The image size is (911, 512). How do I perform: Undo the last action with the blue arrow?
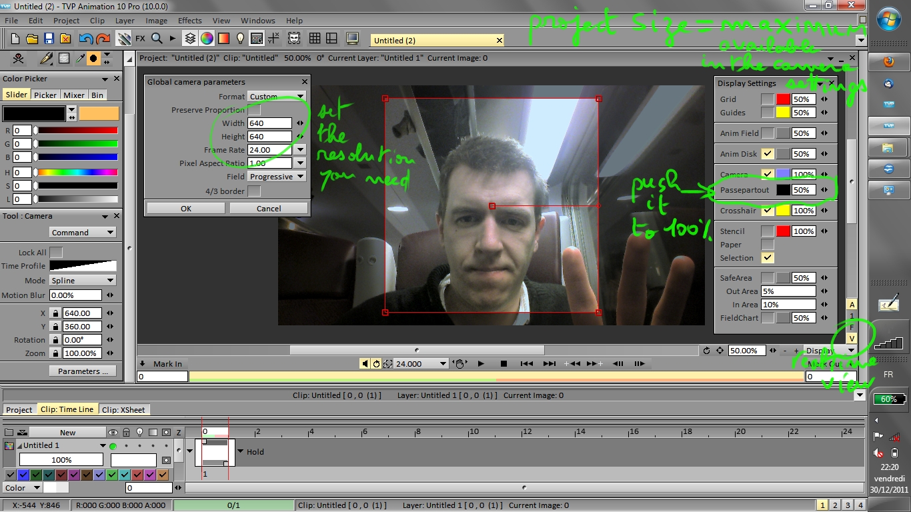[x=86, y=39]
